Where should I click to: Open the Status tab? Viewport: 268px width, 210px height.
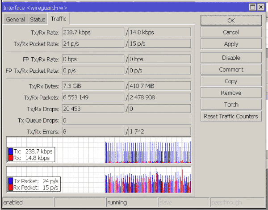38,19
